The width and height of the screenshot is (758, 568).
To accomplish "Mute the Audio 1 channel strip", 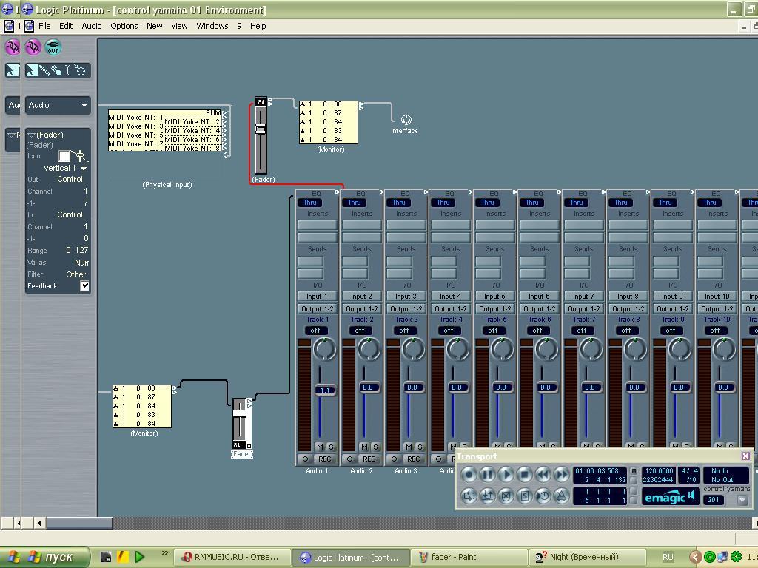I will click(320, 447).
